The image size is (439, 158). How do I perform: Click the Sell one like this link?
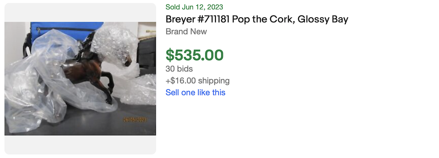click(195, 93)
